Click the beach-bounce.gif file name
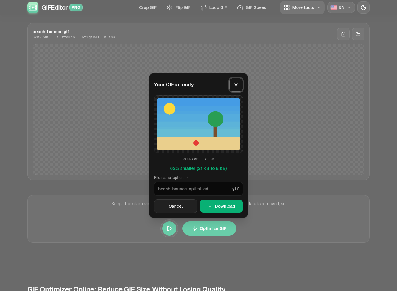 point(51,32)
